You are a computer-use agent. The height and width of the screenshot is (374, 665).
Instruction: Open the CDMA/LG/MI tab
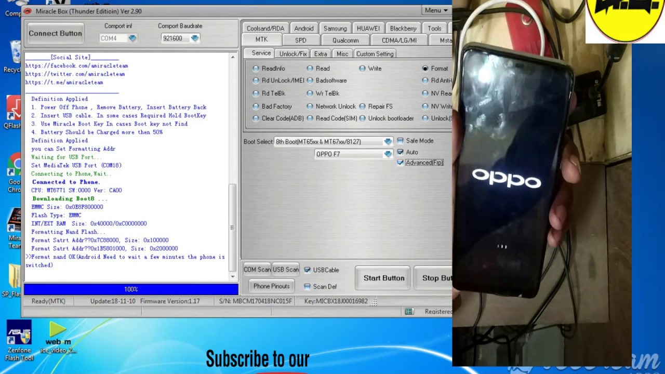(399, 40)
